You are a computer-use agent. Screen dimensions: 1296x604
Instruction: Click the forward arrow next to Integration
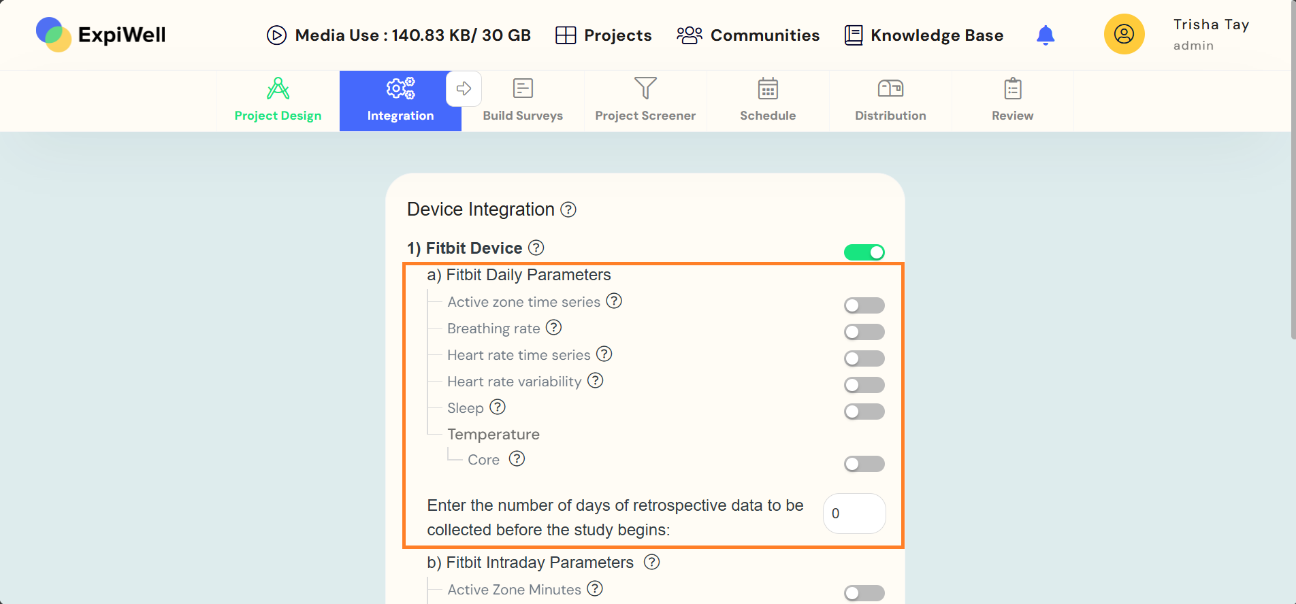coord(464,88)
